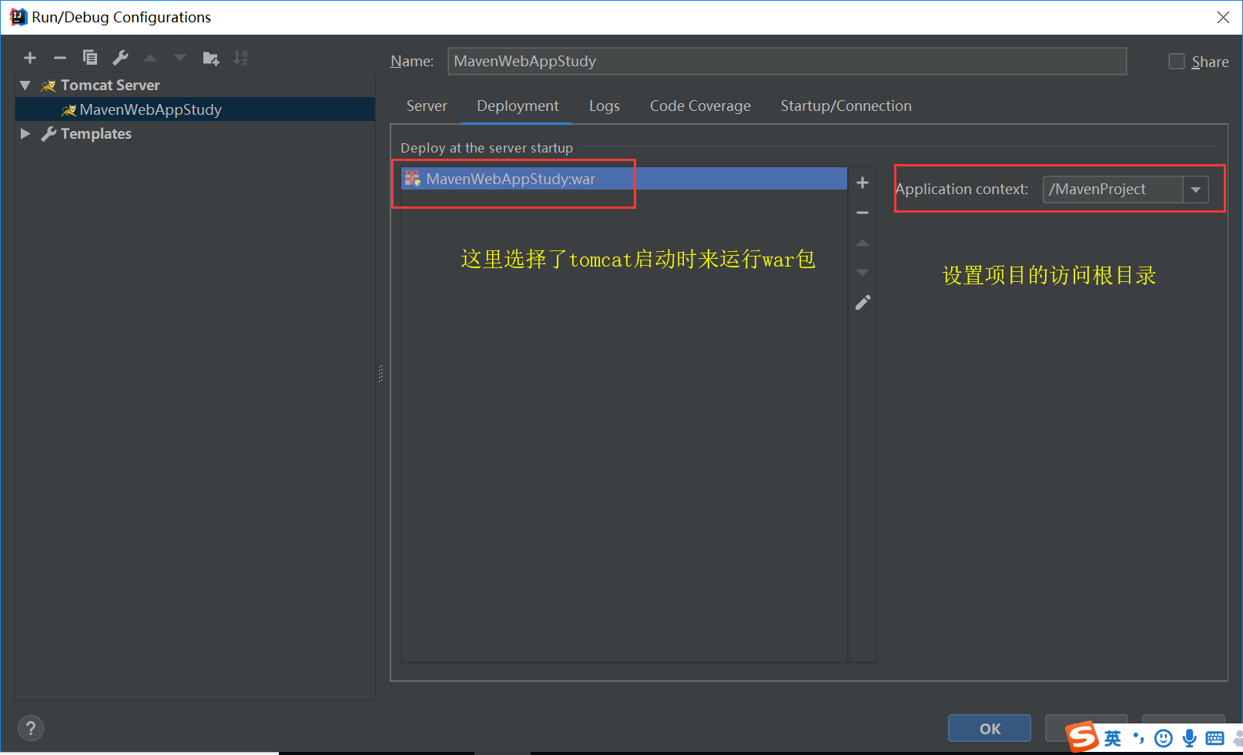Image resolution: width=1243 pixels, height=755 pixels.
Task: Select MavenWebAppStudy configuration in tree
Action: [195, 109]
